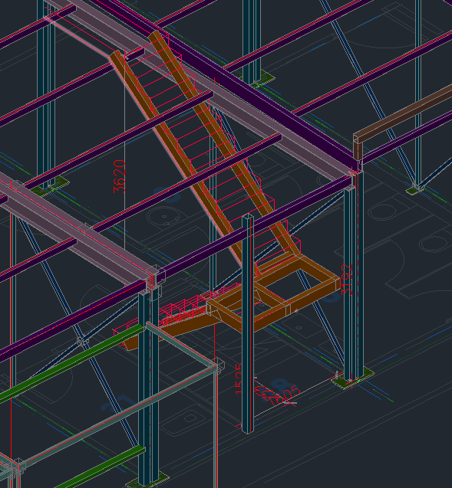Select the partly hidden 1525 dimension text

[x=239, y=378]
